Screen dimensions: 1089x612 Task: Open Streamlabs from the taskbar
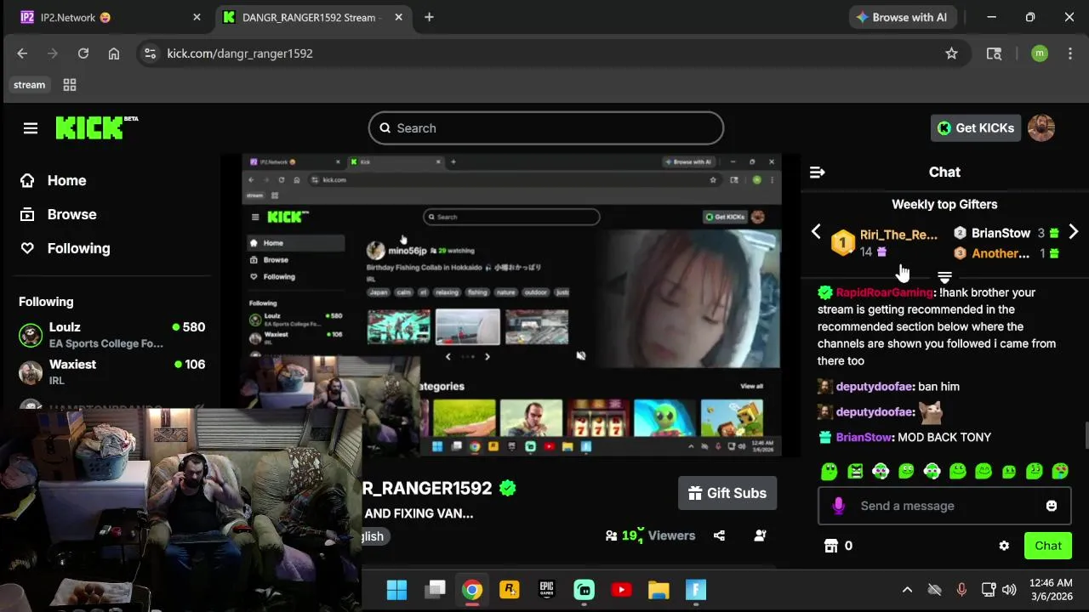[x=584, y=590]
